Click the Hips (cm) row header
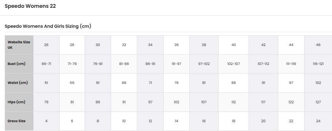 pyautogui.click(x=19, y=102)
